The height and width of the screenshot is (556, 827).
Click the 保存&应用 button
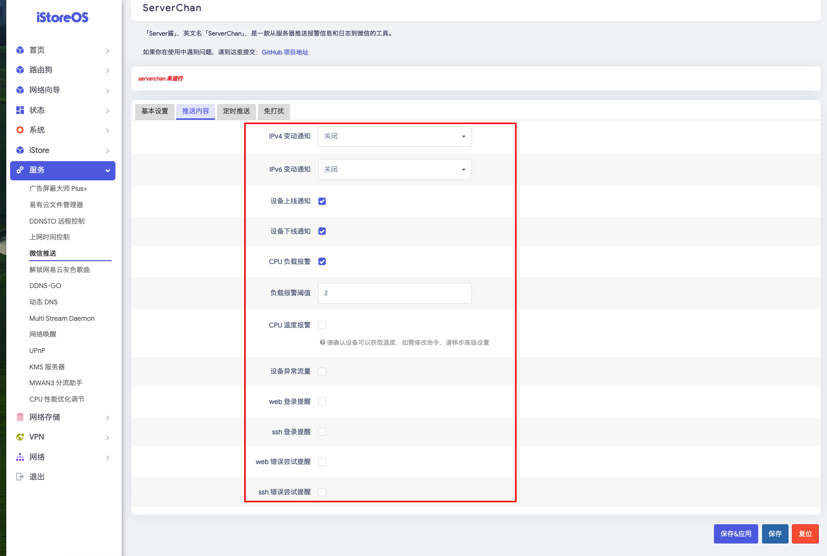pos(735,533)
